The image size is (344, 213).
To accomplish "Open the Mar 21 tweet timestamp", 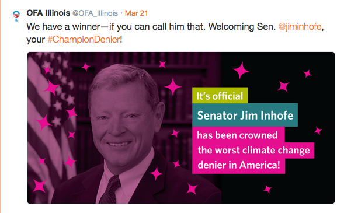I will click(x=136, y=13).
